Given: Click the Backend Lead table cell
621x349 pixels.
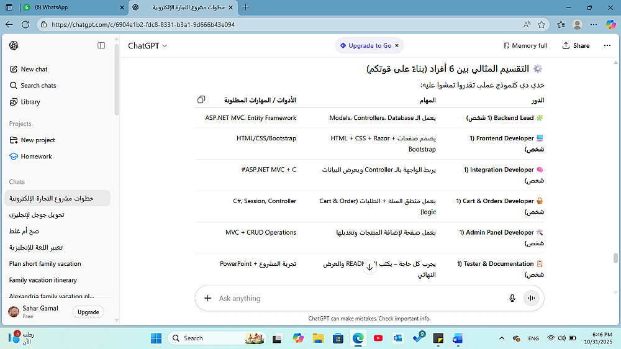Looking at the screenshot, I should (x=504, y=117).
